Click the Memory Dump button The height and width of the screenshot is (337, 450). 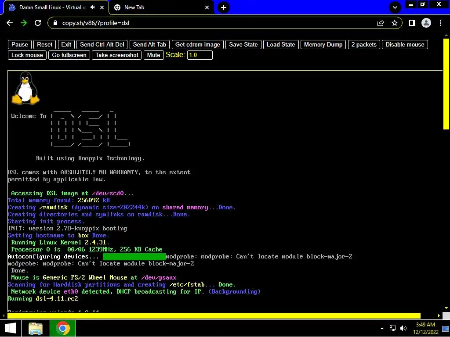click(323, 44)
